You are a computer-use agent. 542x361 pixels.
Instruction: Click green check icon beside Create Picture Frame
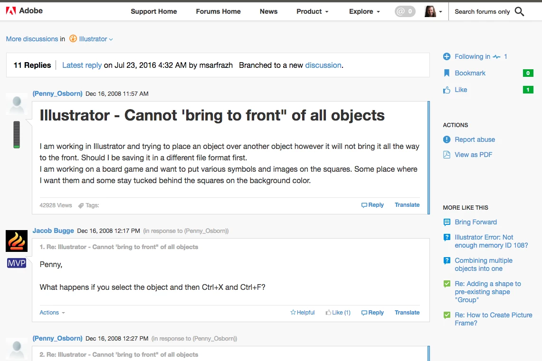click(x=447, y=315)
